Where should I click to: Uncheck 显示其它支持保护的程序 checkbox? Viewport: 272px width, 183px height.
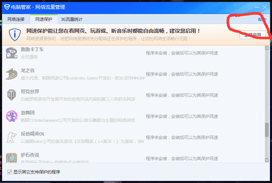(x=10, y=172)
